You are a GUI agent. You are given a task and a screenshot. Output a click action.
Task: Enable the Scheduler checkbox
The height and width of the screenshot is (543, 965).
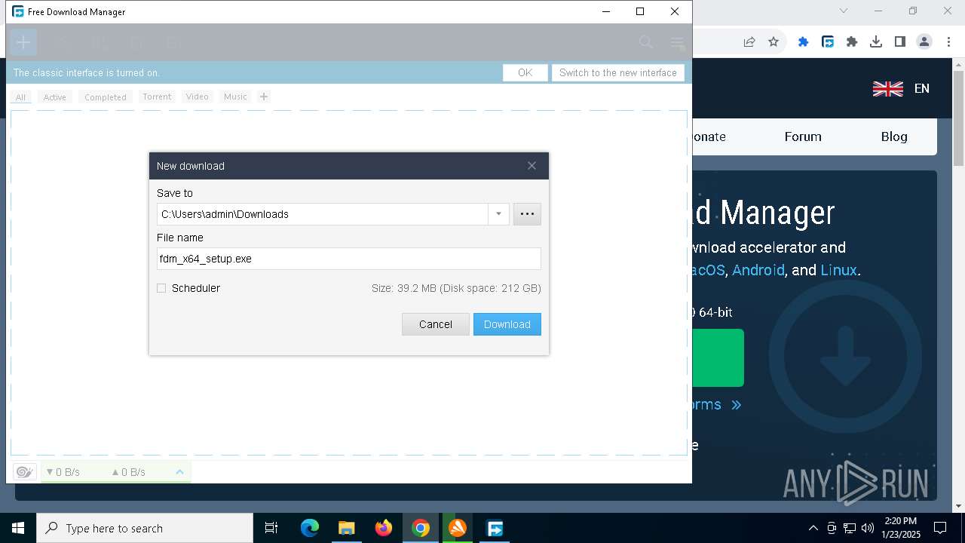click(161, 288)
